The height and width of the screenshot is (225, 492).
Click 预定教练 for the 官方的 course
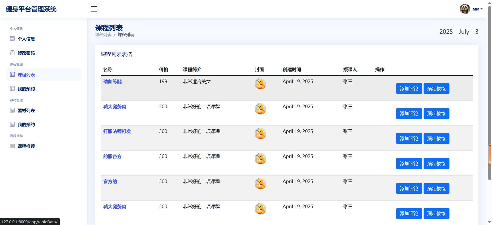pyautogui.click(x=436, y=188)
